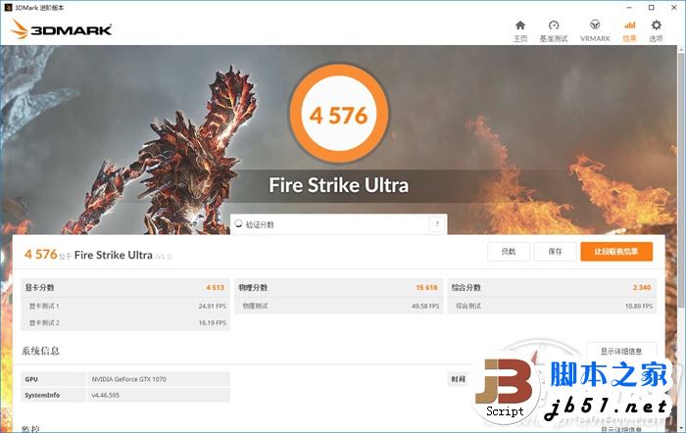Viewport: 686px width, 433px height.
Task: Click the SystemInfo label cell
Action: (53, 395)
